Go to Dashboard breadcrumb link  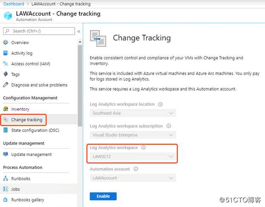[14, 4]
